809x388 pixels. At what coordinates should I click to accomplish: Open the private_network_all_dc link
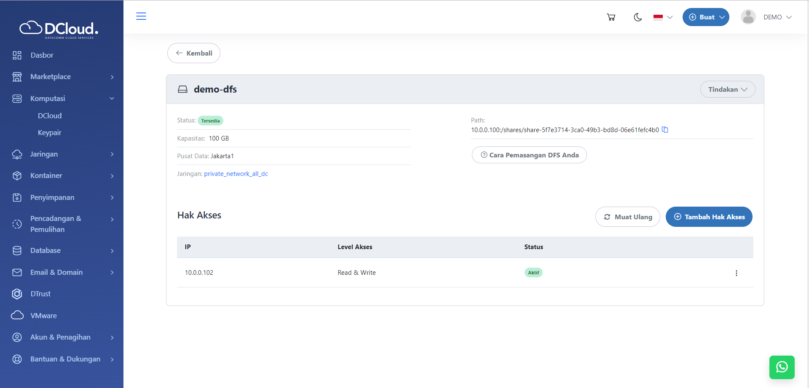[x=236, y=174]
